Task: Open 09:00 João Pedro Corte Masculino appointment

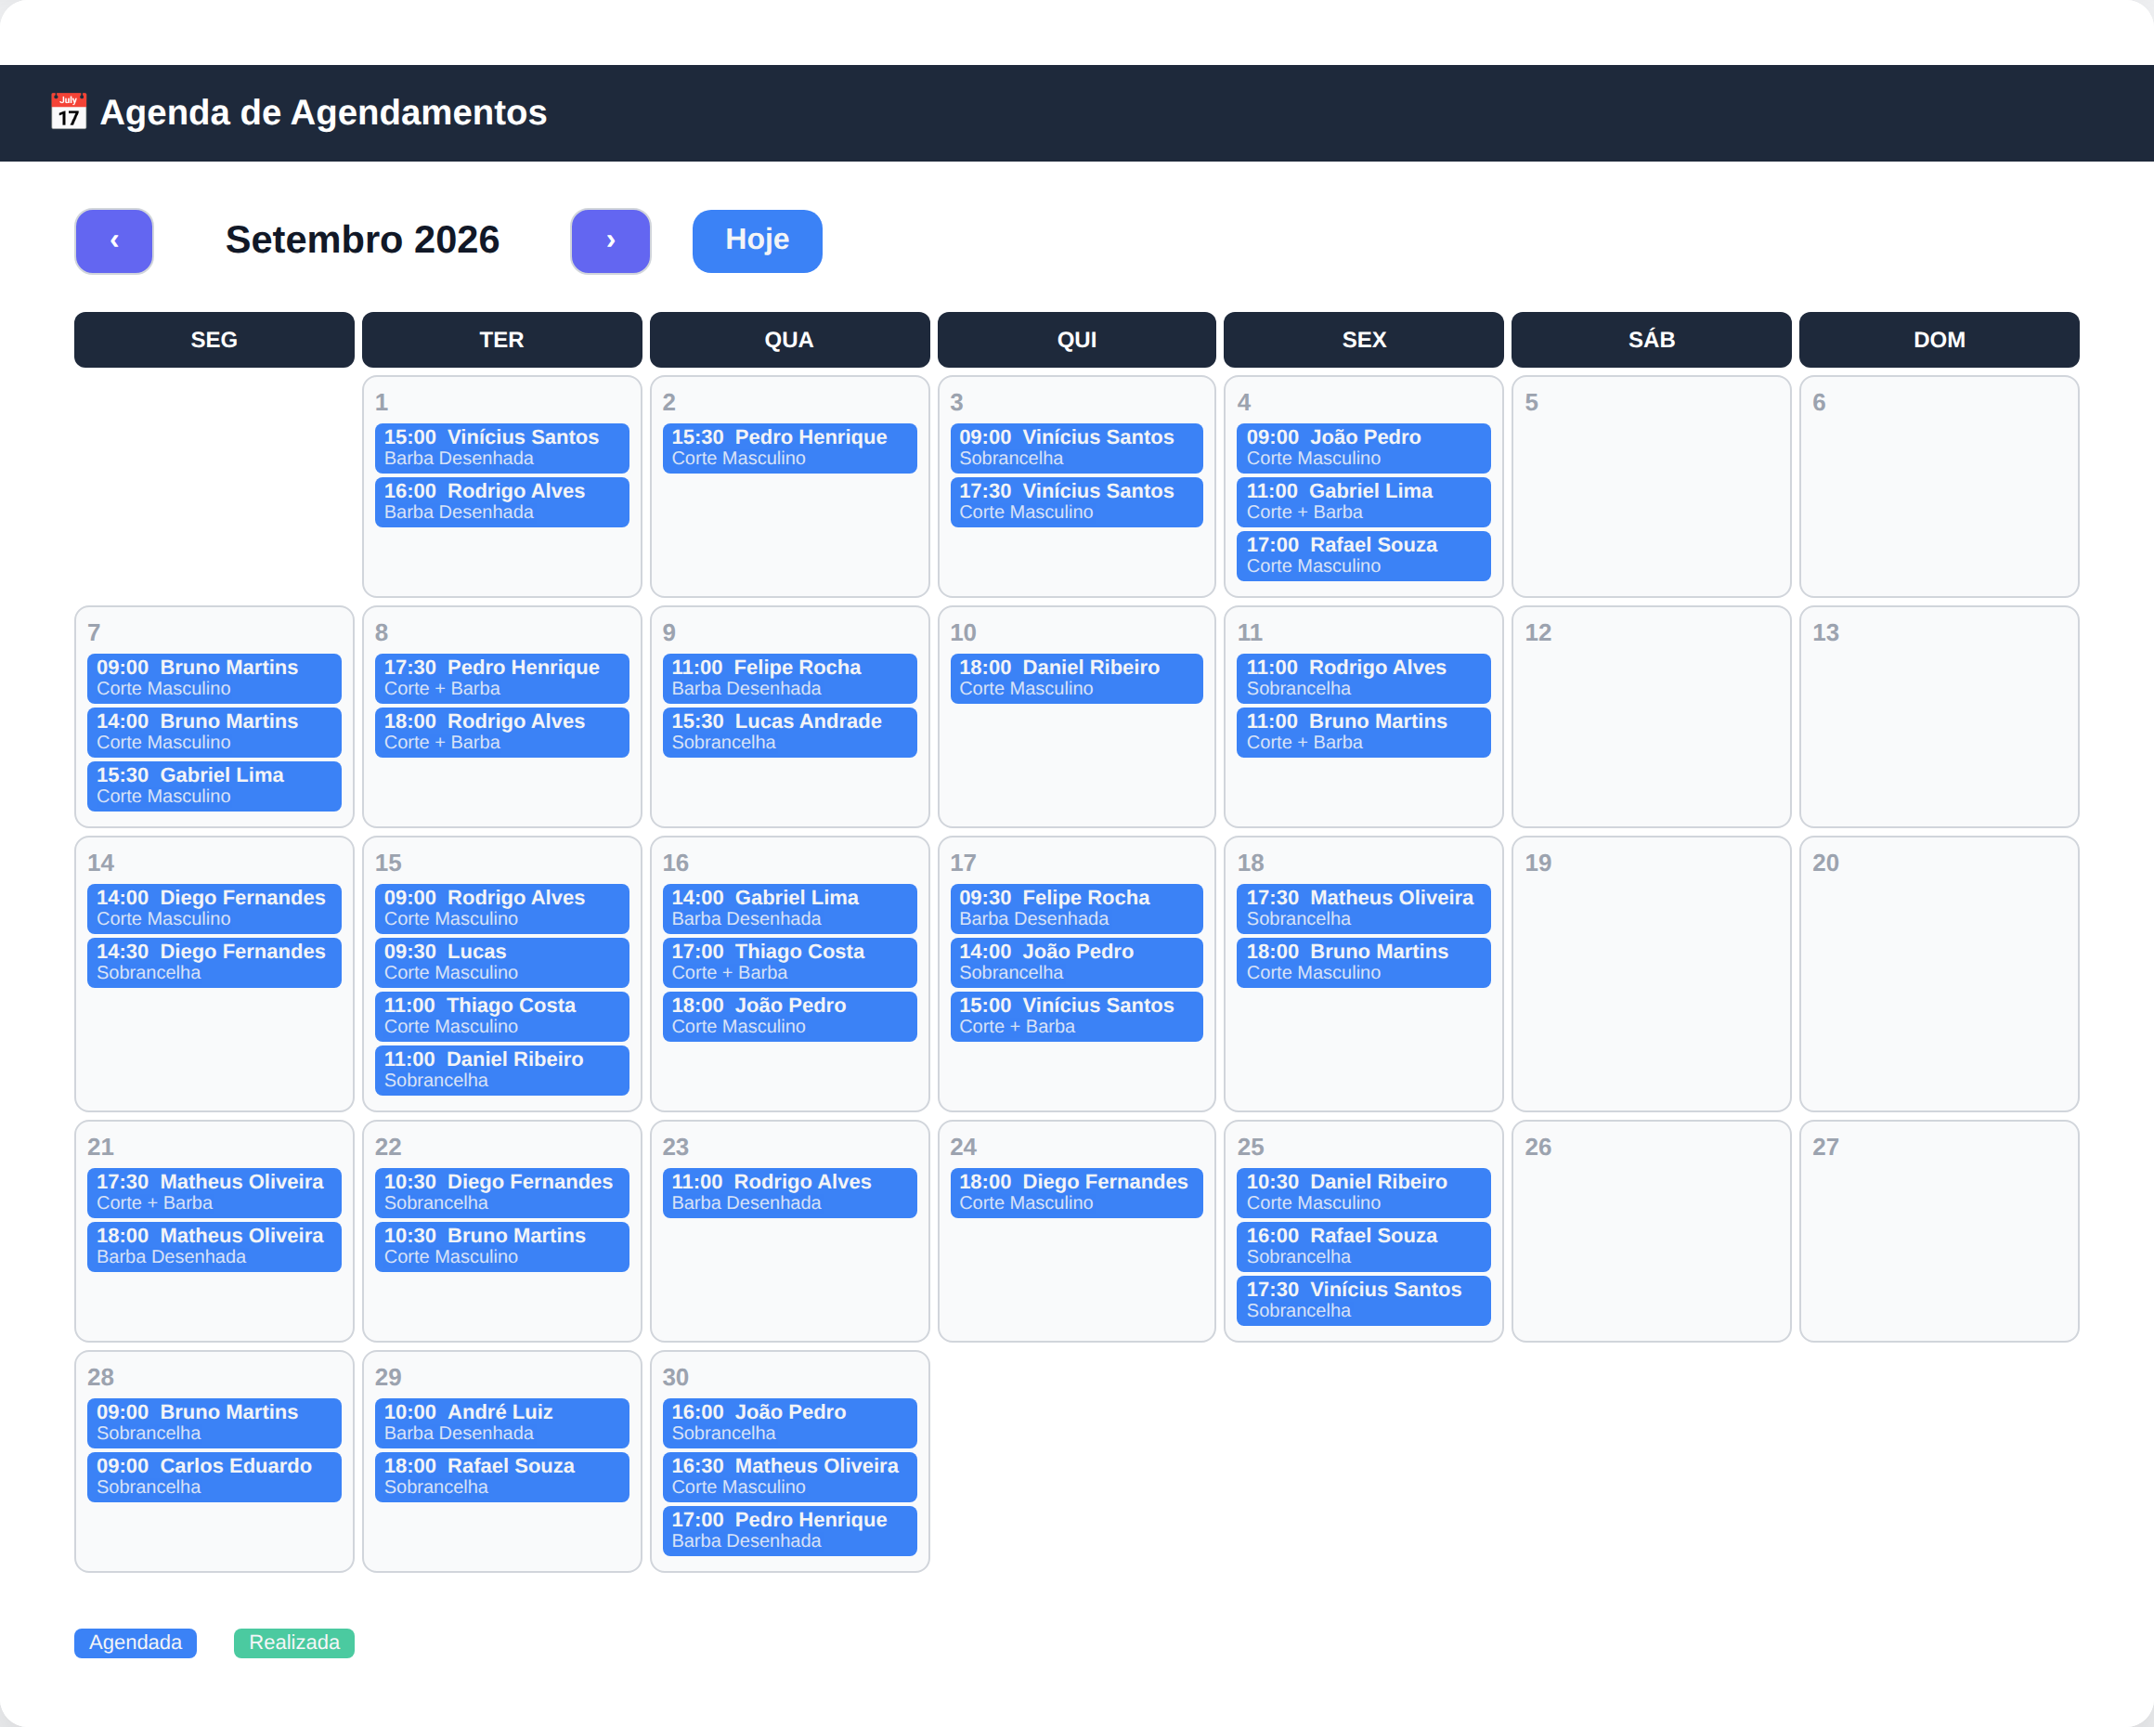Action: [1363, 448]
